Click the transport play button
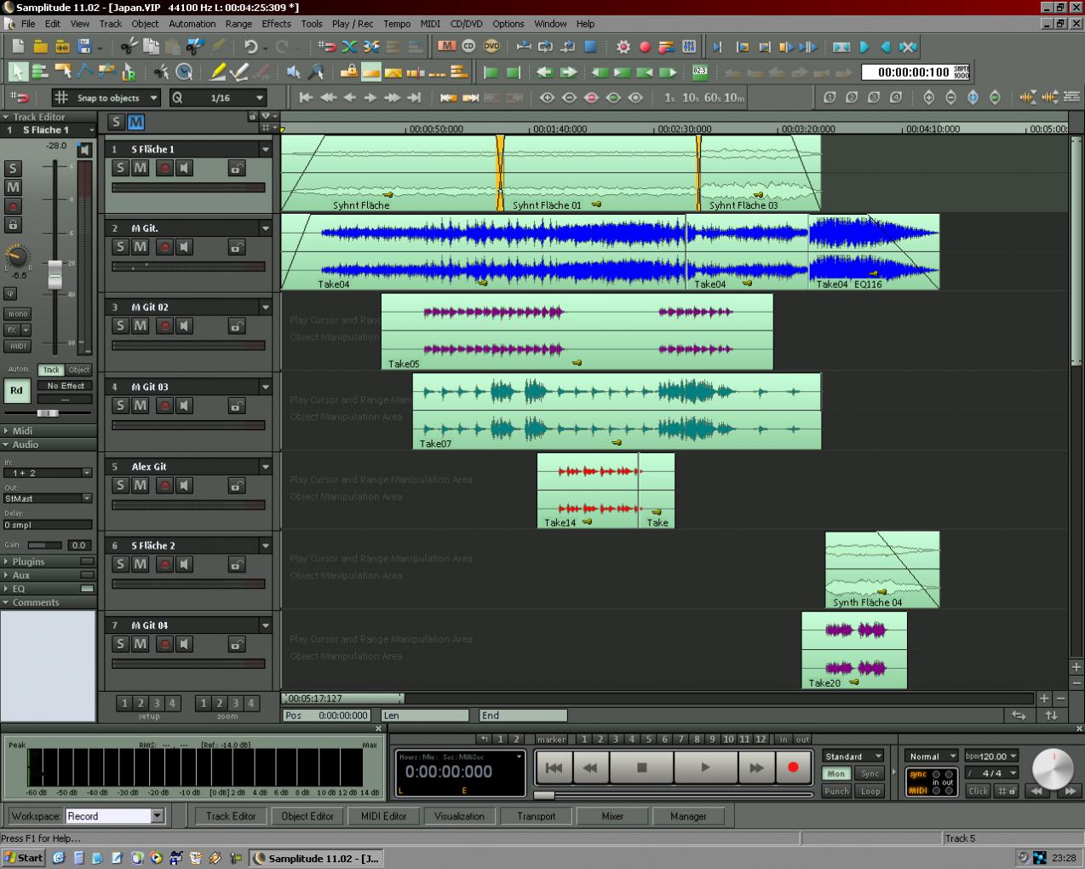The width and height of the screenshot is (1085, 869). click(x=705, y=768)
